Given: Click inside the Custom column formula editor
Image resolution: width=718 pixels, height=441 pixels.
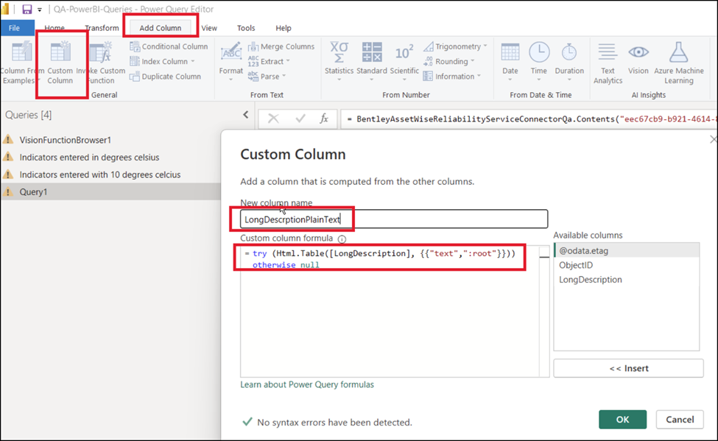Looking at the screenshot, I should (x=390, y=311).
